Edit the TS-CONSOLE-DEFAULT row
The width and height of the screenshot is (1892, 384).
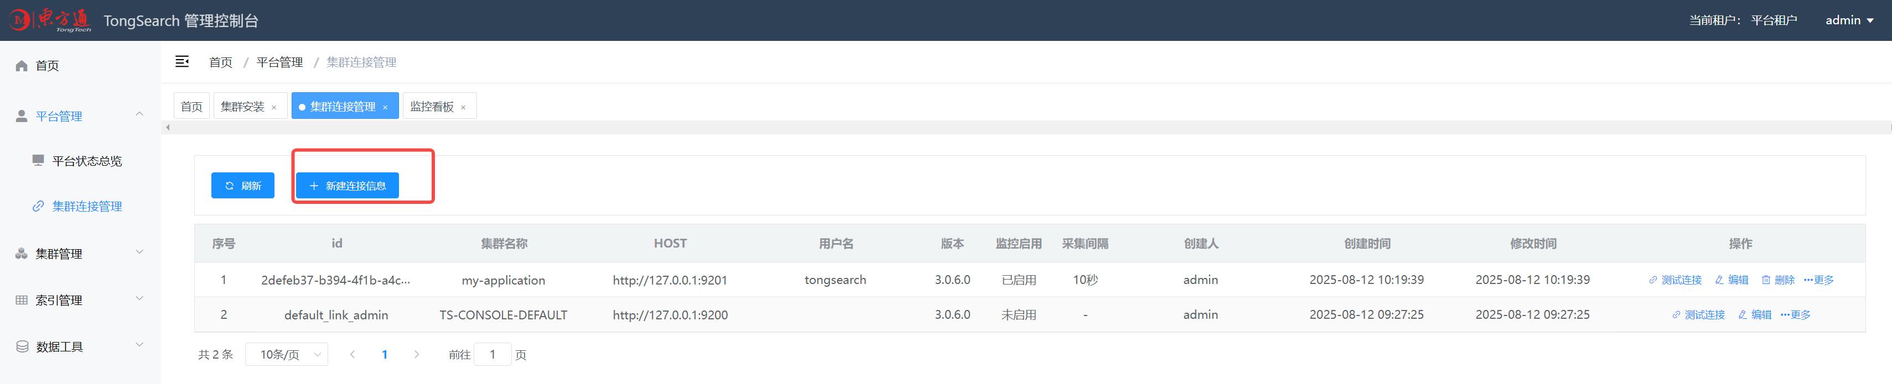pos(1755,315)
